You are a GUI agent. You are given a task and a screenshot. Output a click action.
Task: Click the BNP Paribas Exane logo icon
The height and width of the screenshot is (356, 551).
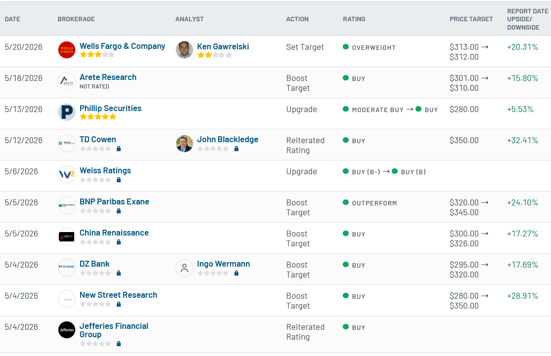pyautogui.click(x=67, y=205)
